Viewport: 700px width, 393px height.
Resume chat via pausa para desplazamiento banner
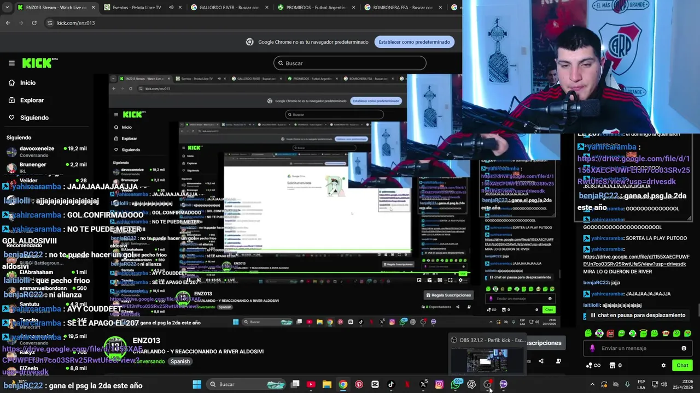point(637,315)
